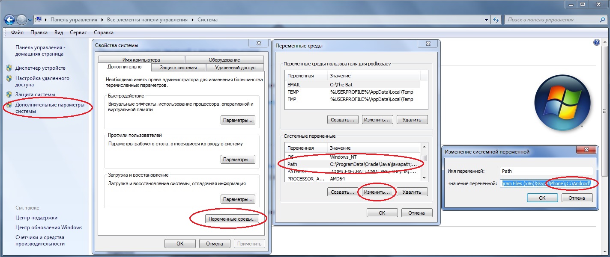Click the computer icon in address bar
Image resolution: width=610 pixels, height=257 pixels.
(x=39, y=20)
